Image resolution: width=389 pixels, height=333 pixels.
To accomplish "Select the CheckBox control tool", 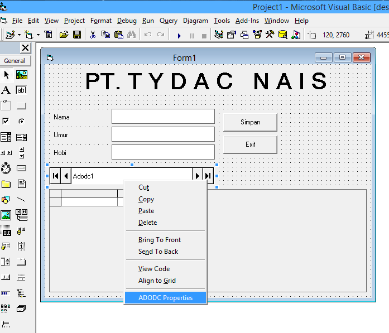I will point(6,121).
